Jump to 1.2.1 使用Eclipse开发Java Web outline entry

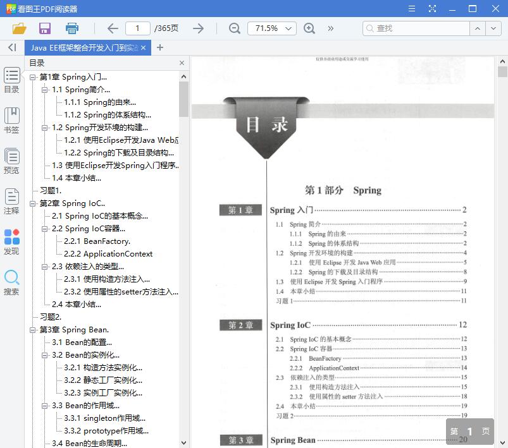[121, 140]
